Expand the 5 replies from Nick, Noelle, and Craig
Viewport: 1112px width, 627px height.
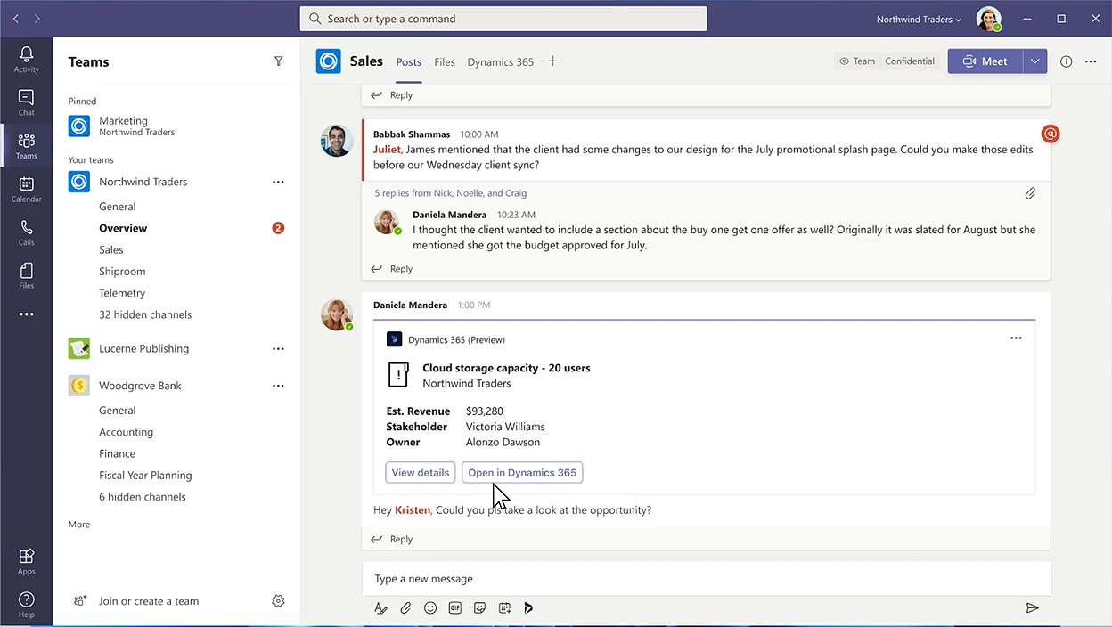coord(450,192)
